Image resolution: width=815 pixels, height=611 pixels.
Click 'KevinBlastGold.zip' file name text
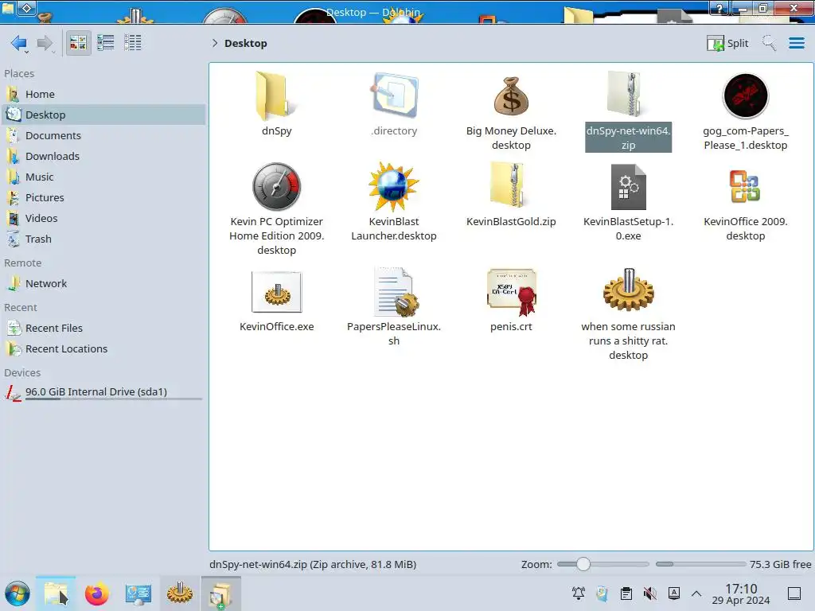click(511, 222)
